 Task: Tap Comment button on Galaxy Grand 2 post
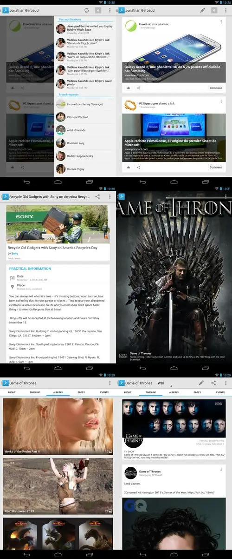pos(215,88)
